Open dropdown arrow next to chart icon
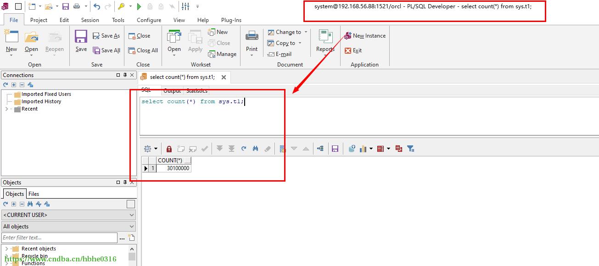This screenshot has height=266, width=599. pyautogui.click(x=371, y=149)
